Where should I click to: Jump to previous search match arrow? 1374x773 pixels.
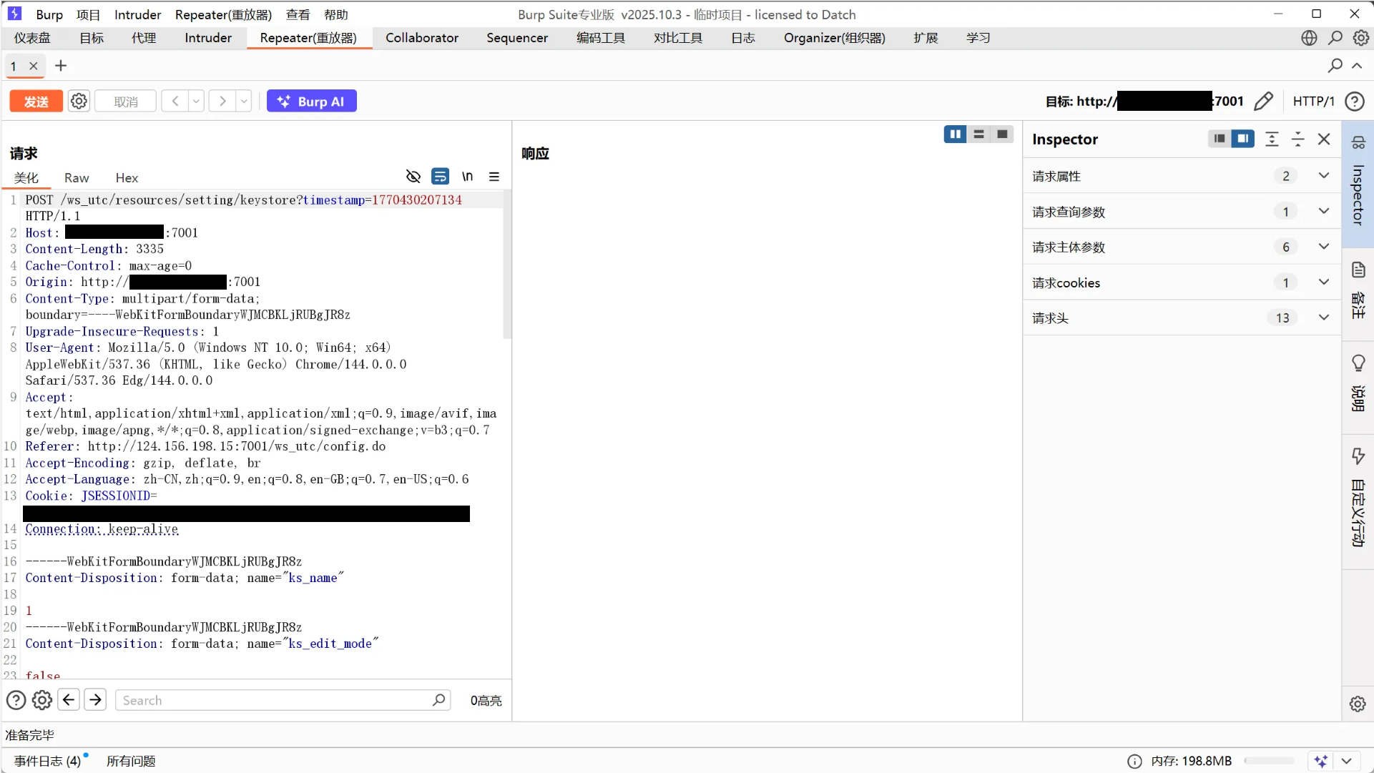tap(69, 699)
